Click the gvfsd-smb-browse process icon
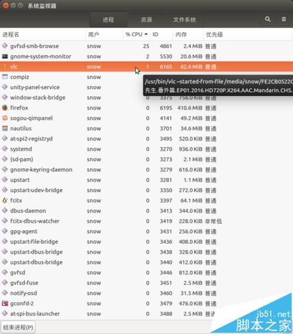The height and width of the screenshot is (334, 293). pyautogui.click(x=5, y=46)
